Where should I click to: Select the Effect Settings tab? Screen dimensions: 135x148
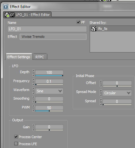click(19, 57)
